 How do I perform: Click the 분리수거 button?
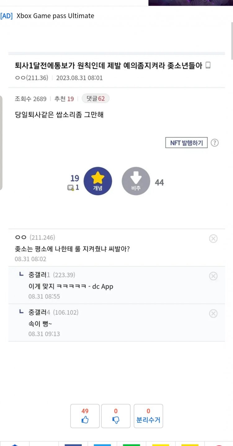[148, 416]
